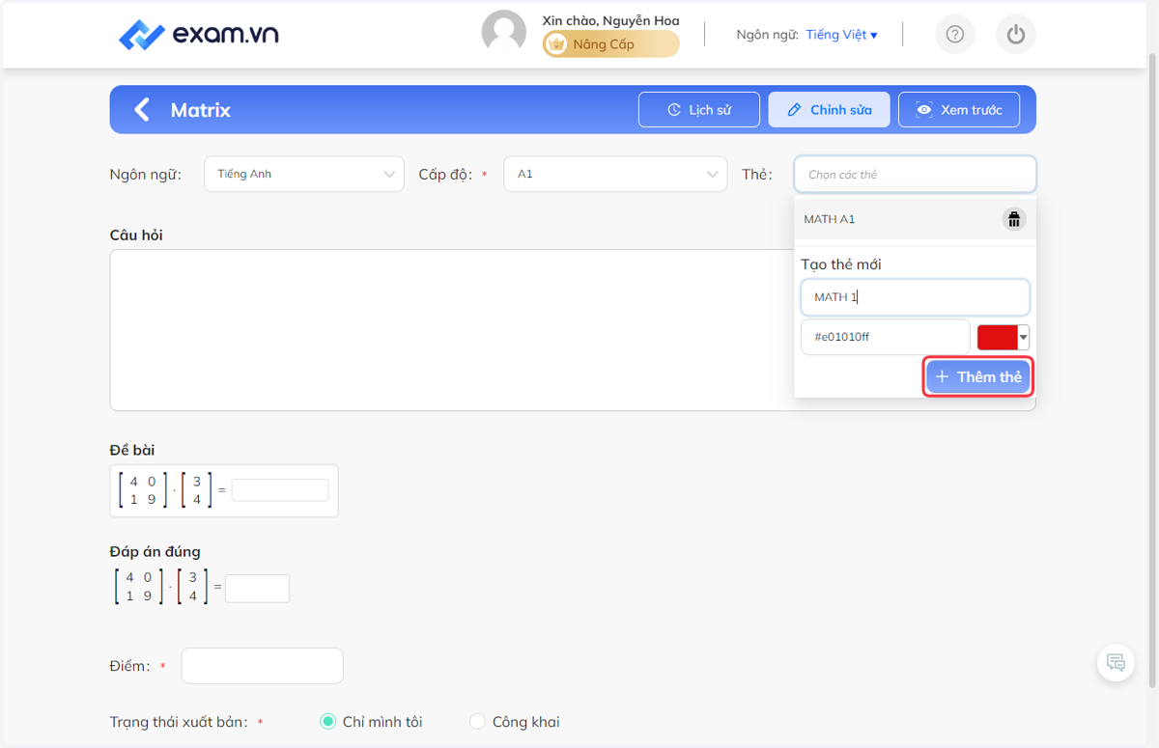The width and height of the screenshot is (1159, 748).
Task: Click the red color swatch
Action: [998, 337]
